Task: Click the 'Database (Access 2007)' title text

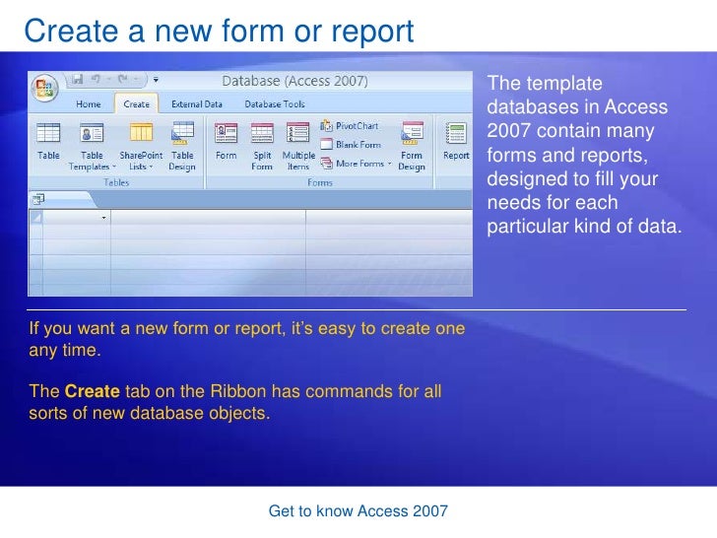Action: (x=294, y=81)
